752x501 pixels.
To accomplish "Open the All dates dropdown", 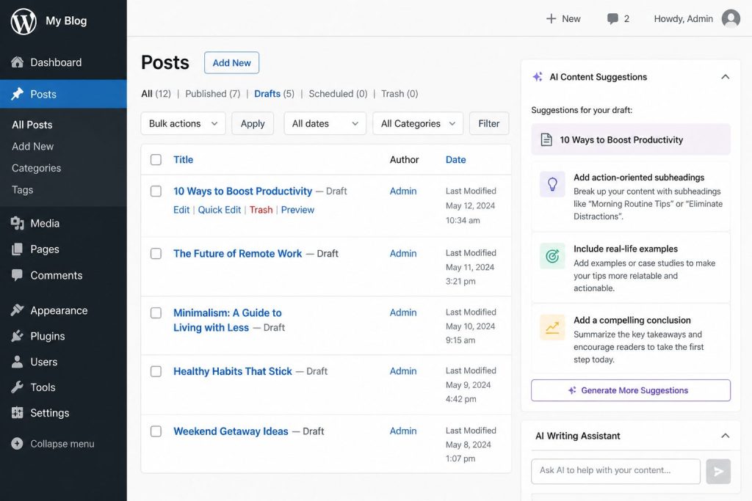I will (325, 123).
